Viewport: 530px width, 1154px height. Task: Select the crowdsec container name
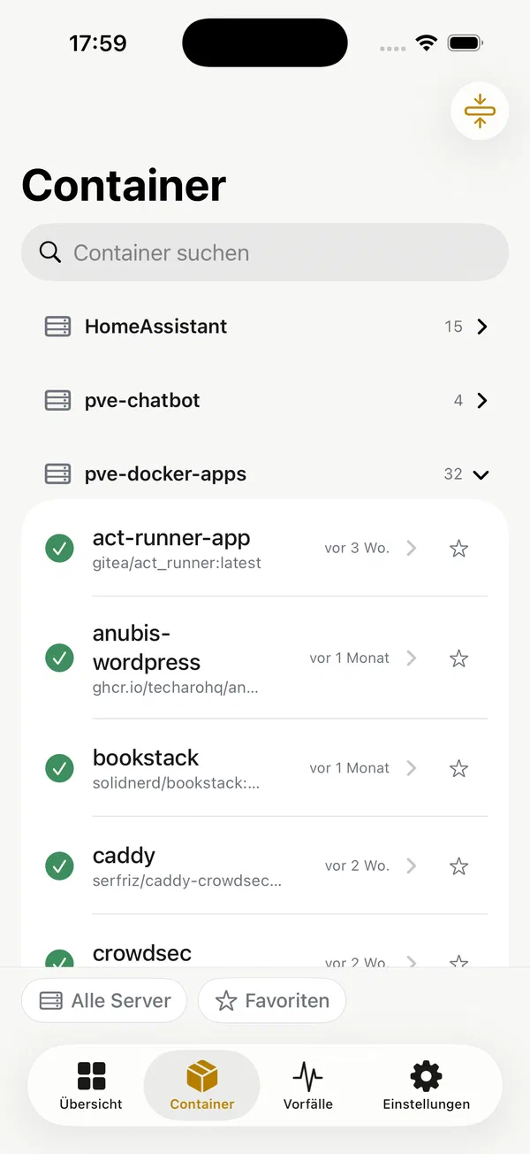tap(142, 953)
